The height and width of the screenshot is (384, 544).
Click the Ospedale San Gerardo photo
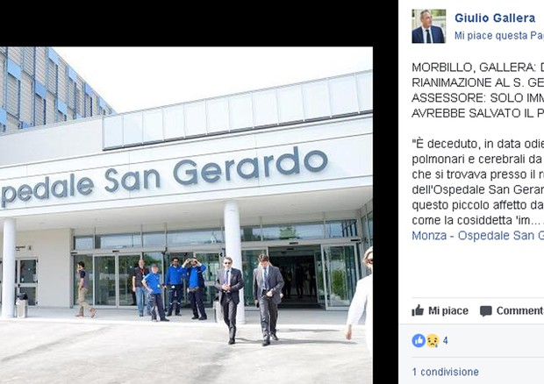click(186, 215)
